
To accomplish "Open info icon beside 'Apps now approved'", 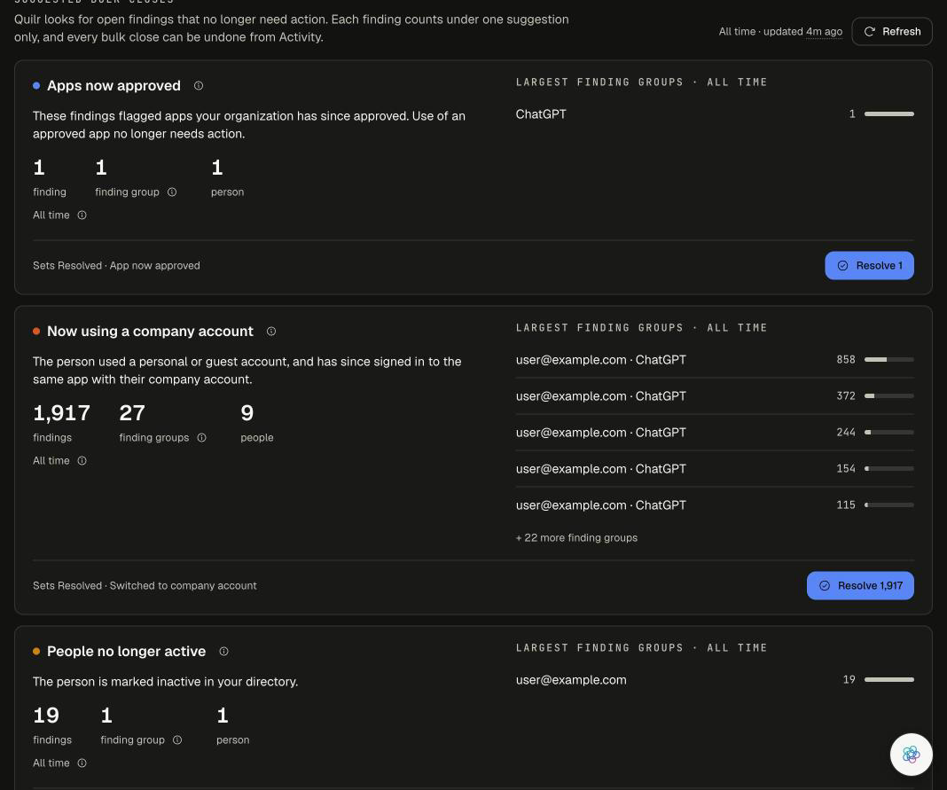I will coord(198,86).
